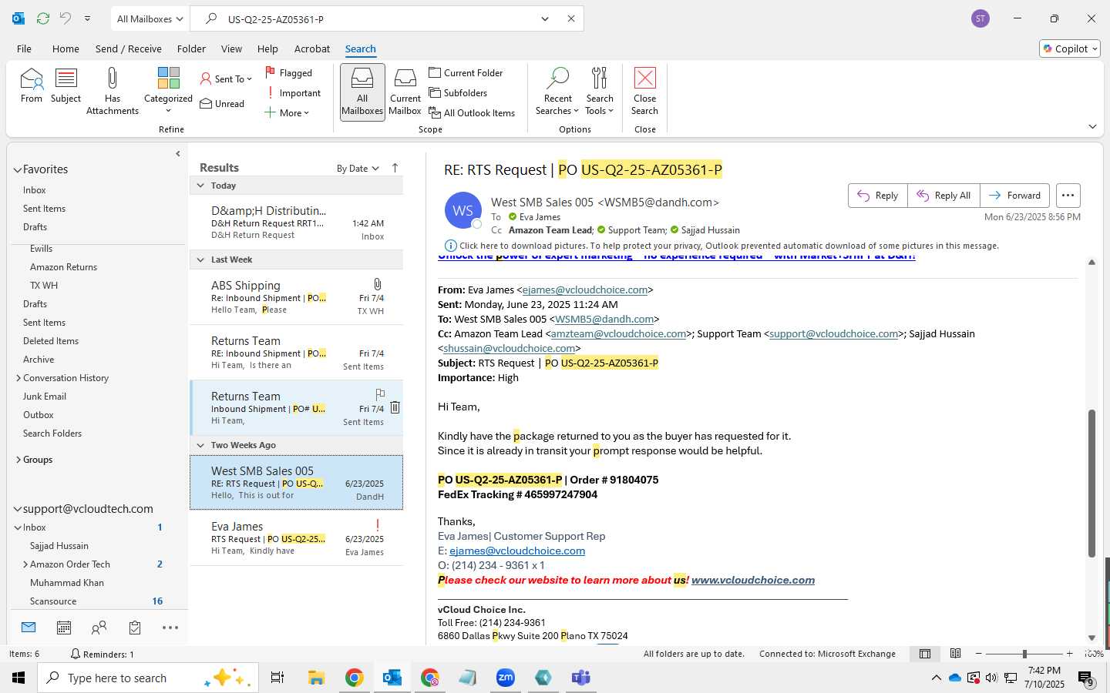Adjust the zoom slider handle
1110x693 pixels.
pos(1024,654)
